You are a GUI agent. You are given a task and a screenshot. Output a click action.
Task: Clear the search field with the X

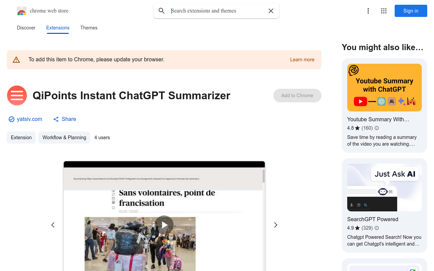coord(271,11)
